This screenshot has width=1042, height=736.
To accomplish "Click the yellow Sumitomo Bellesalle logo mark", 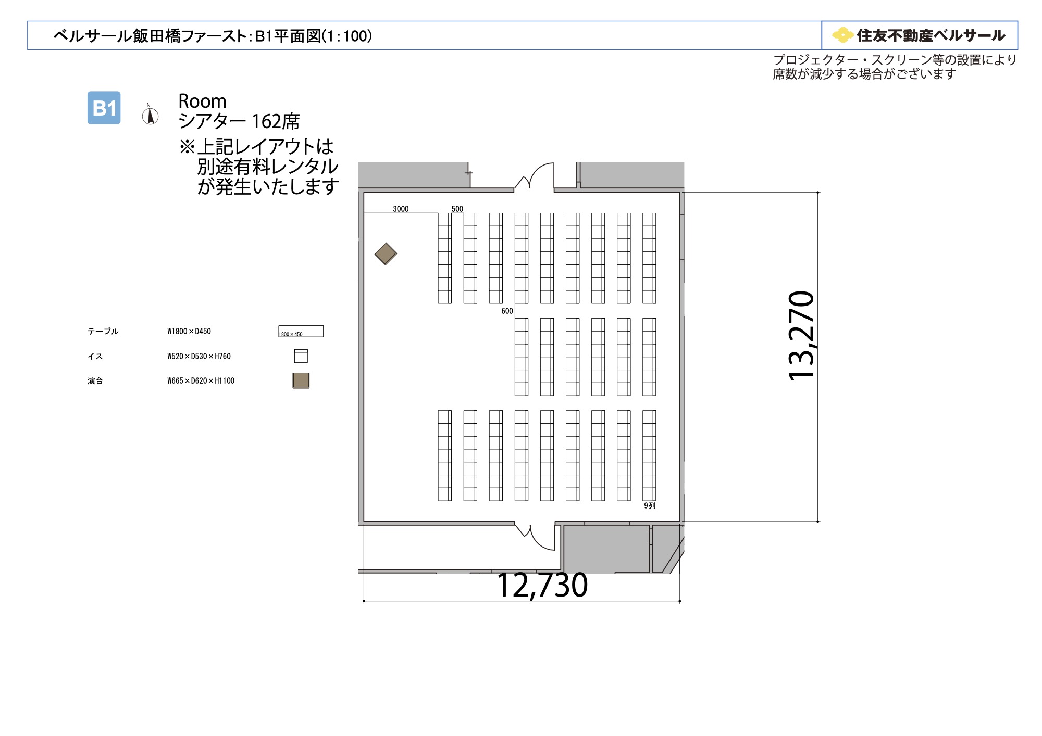I will pos(842,35).
